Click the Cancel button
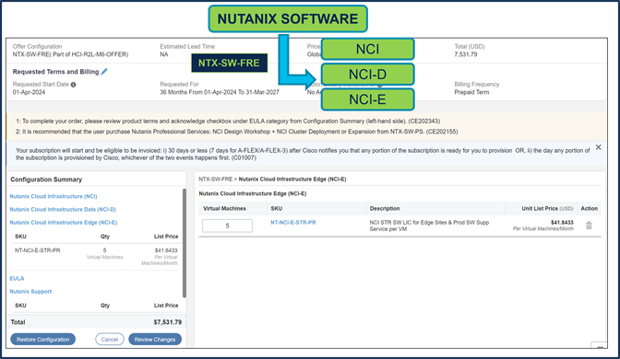Screen dimensions: 620x359 point(110,340)
